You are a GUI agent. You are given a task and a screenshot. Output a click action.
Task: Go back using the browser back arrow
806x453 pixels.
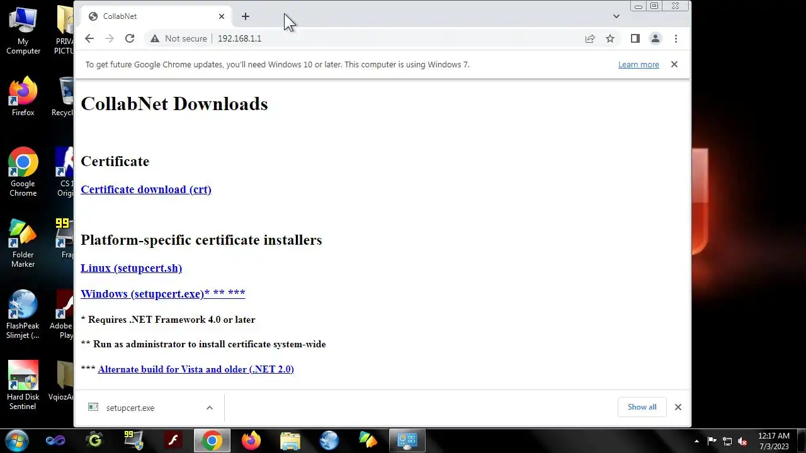click(x=89, y=38)
